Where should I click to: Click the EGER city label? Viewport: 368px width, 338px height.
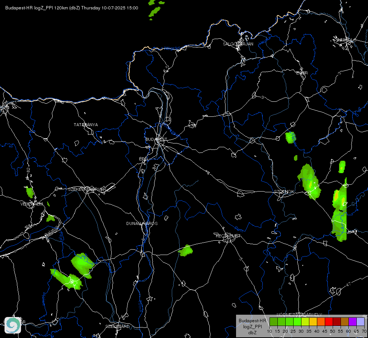[x=302, y=73]
